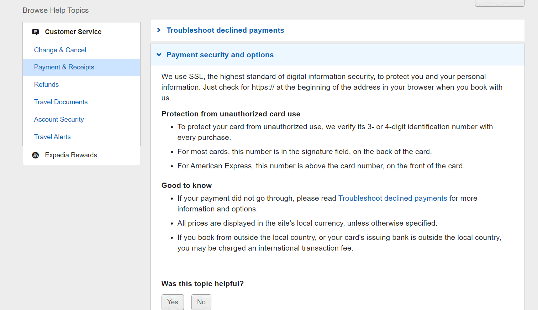Screen dimensions: 538x310
Task: Follow the inline Troubleshoot declined payments link
Action: coord(392,198)
